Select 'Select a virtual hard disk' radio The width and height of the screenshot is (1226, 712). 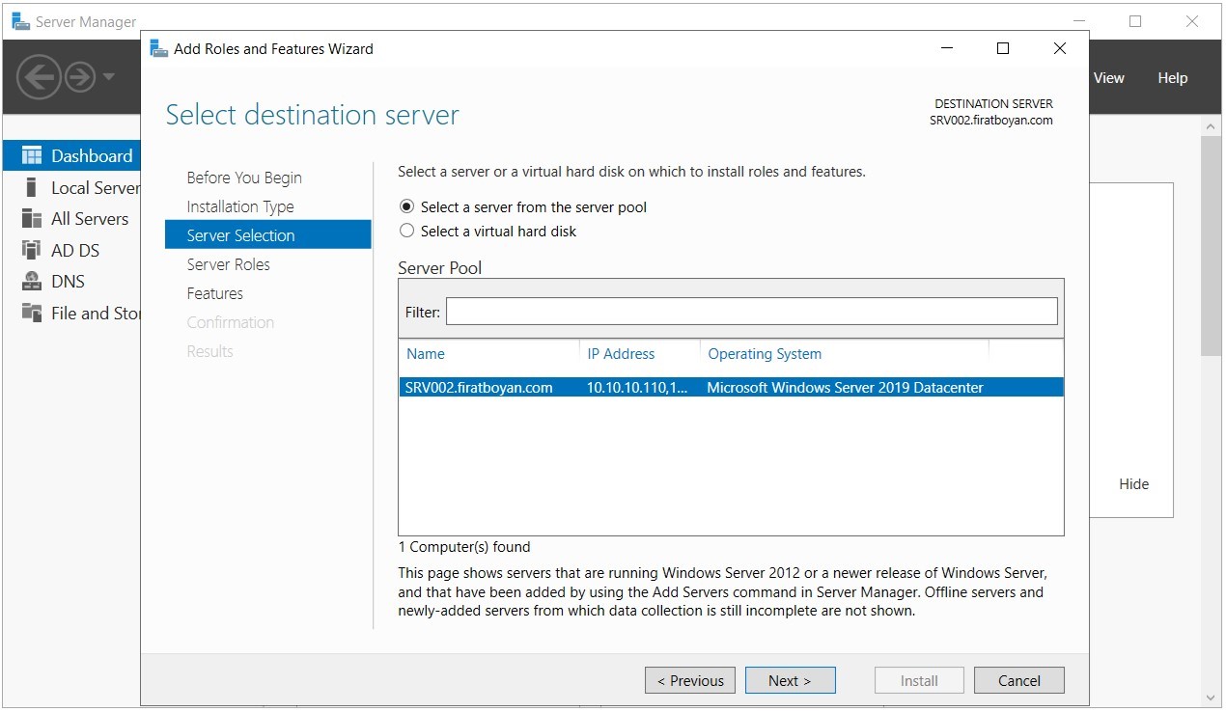coord(406,231)
